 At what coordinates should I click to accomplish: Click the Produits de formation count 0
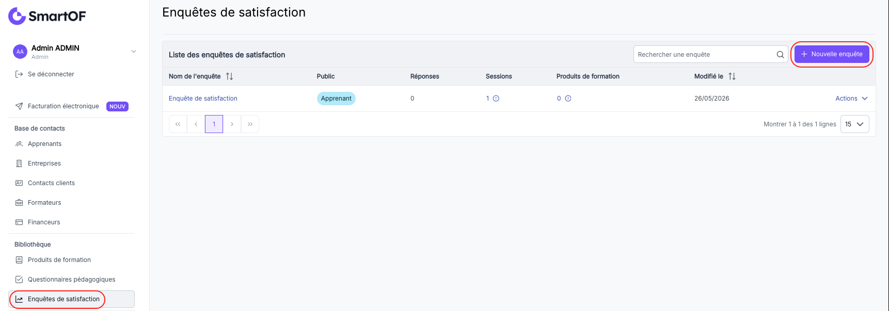559,99
